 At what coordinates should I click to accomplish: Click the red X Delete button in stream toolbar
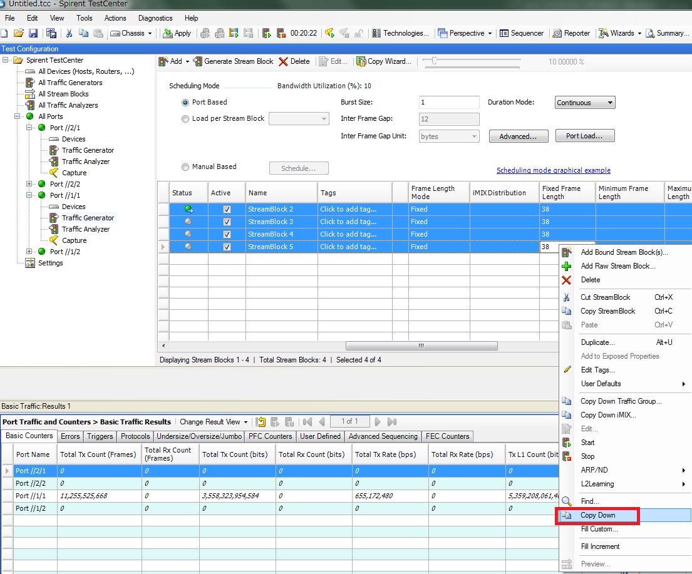click(294, 61)
